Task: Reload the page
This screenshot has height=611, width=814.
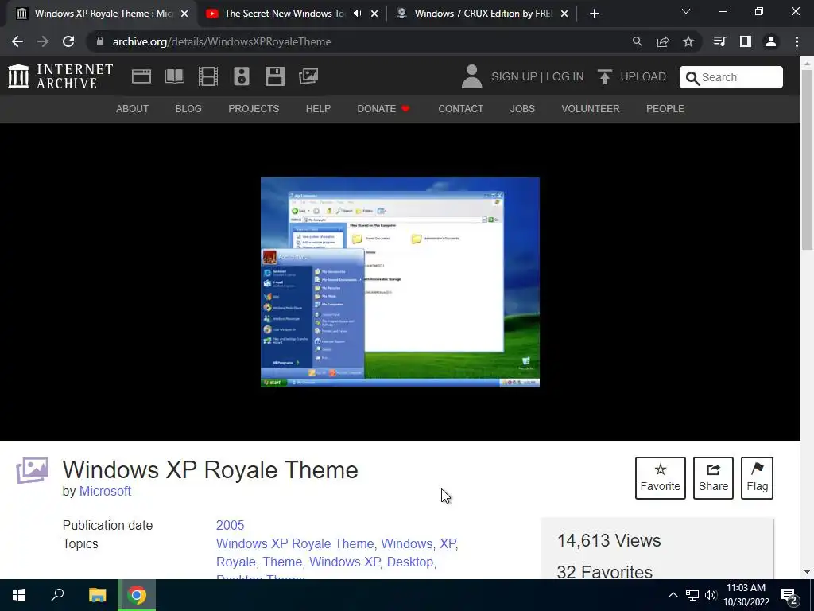Action: click(68, 41)
